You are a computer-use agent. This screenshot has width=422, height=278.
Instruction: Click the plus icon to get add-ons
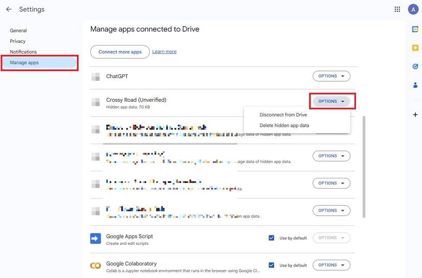(415, 115)
